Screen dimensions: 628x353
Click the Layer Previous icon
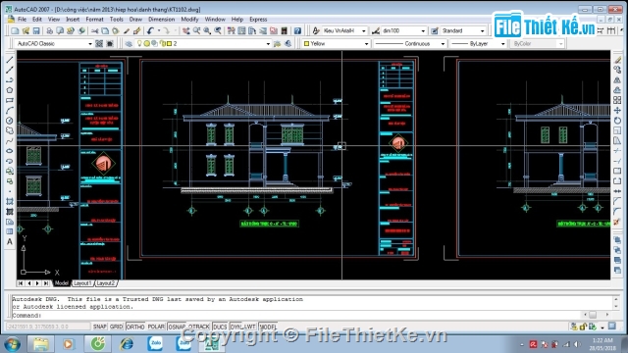coord(288,43)
